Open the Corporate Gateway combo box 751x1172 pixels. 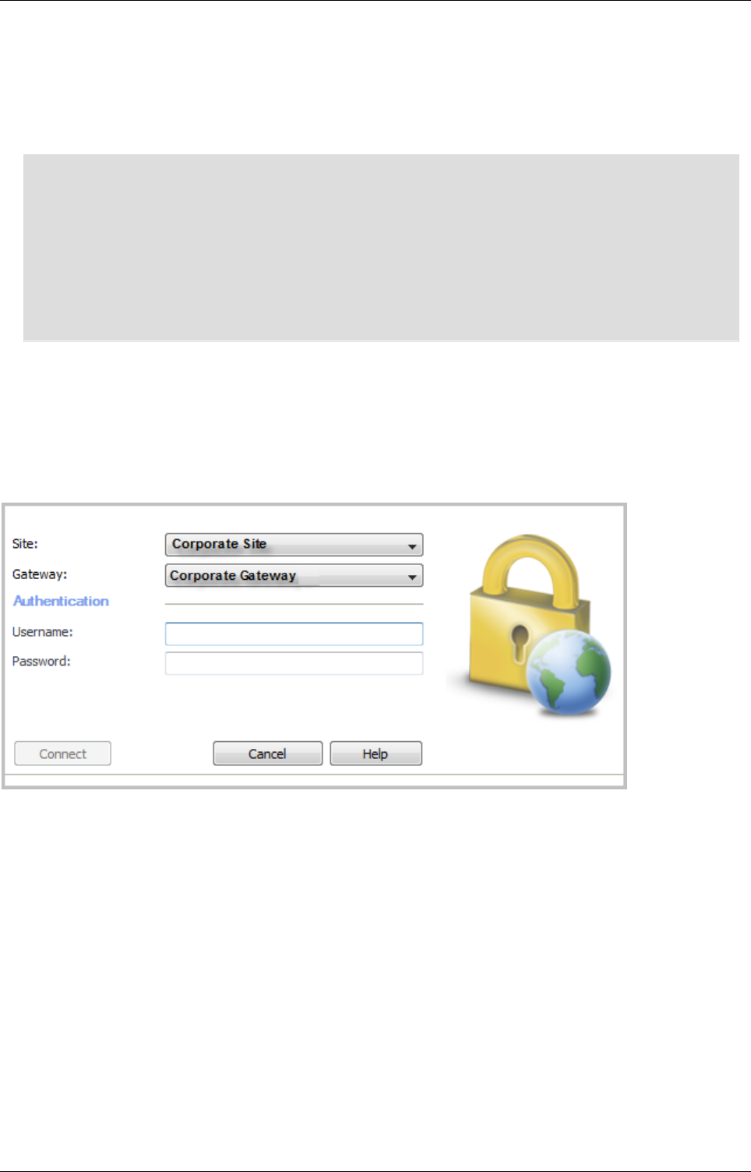[x=294, y=576]
